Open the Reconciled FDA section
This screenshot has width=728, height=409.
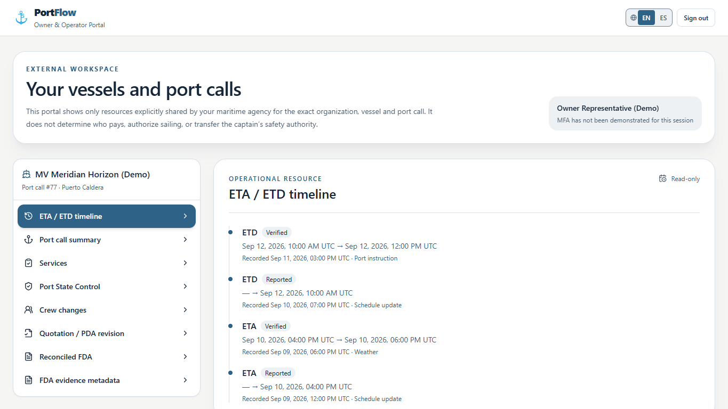pos(107,357)
